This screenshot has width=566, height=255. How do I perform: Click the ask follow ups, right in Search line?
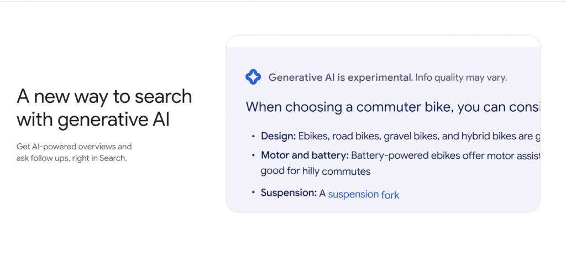click(x=71, y=158)
